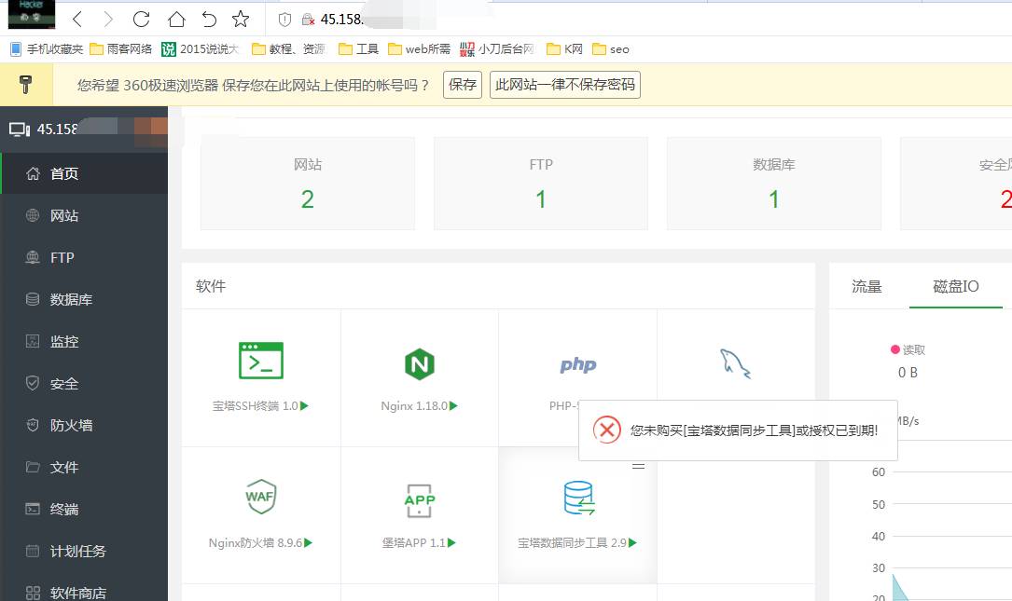The width and height of the screenshot is (1012, 601).
Task: Open 防火墙 in the sidebar menu
Action: [x=71, y=426]
